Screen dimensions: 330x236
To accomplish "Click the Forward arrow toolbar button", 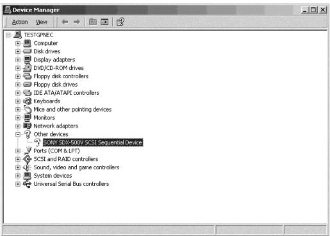I will coord(77,22).
